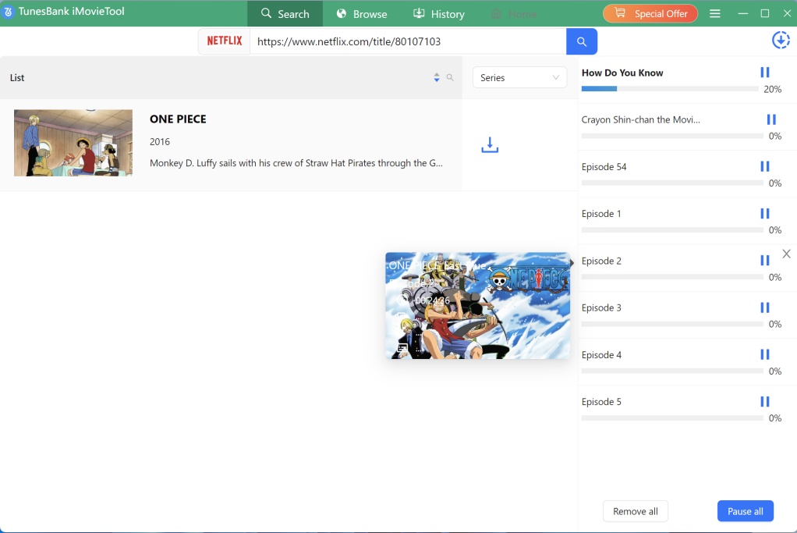The width and height of the screenshot is (797, 533).
Task: Pause the Episode 54 download
Action: [764, 166]
